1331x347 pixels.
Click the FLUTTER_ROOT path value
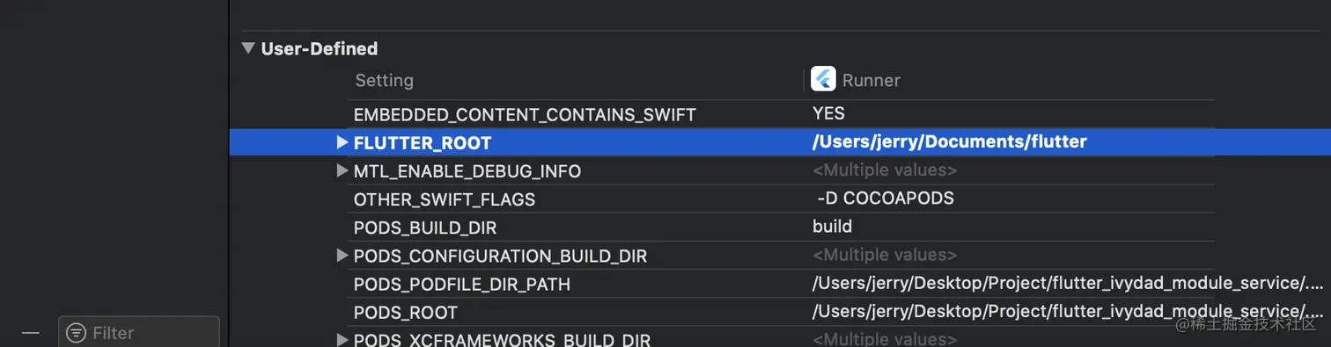coord(950,141)
